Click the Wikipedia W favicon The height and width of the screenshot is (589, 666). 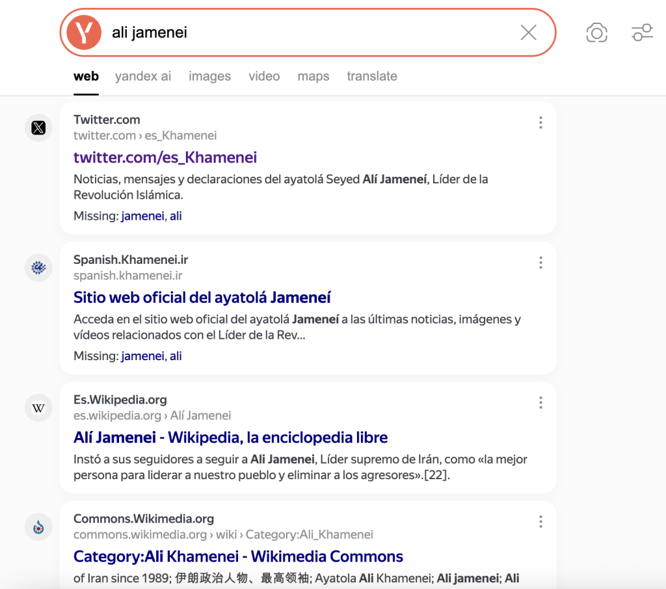(38, 408)
